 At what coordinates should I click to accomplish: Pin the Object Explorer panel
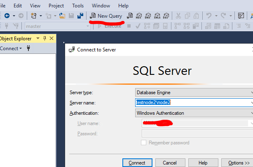point(45,38)
